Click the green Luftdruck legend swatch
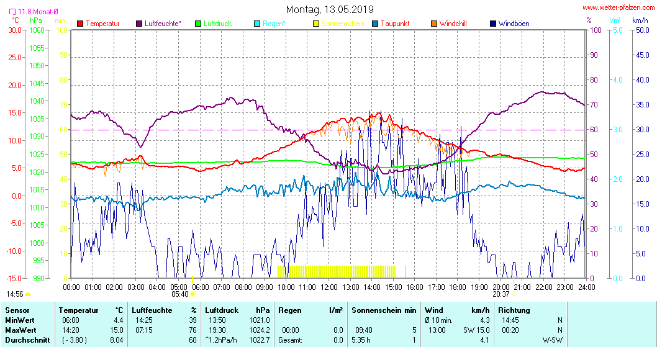 pyautogui.click(x=198, y=24)
